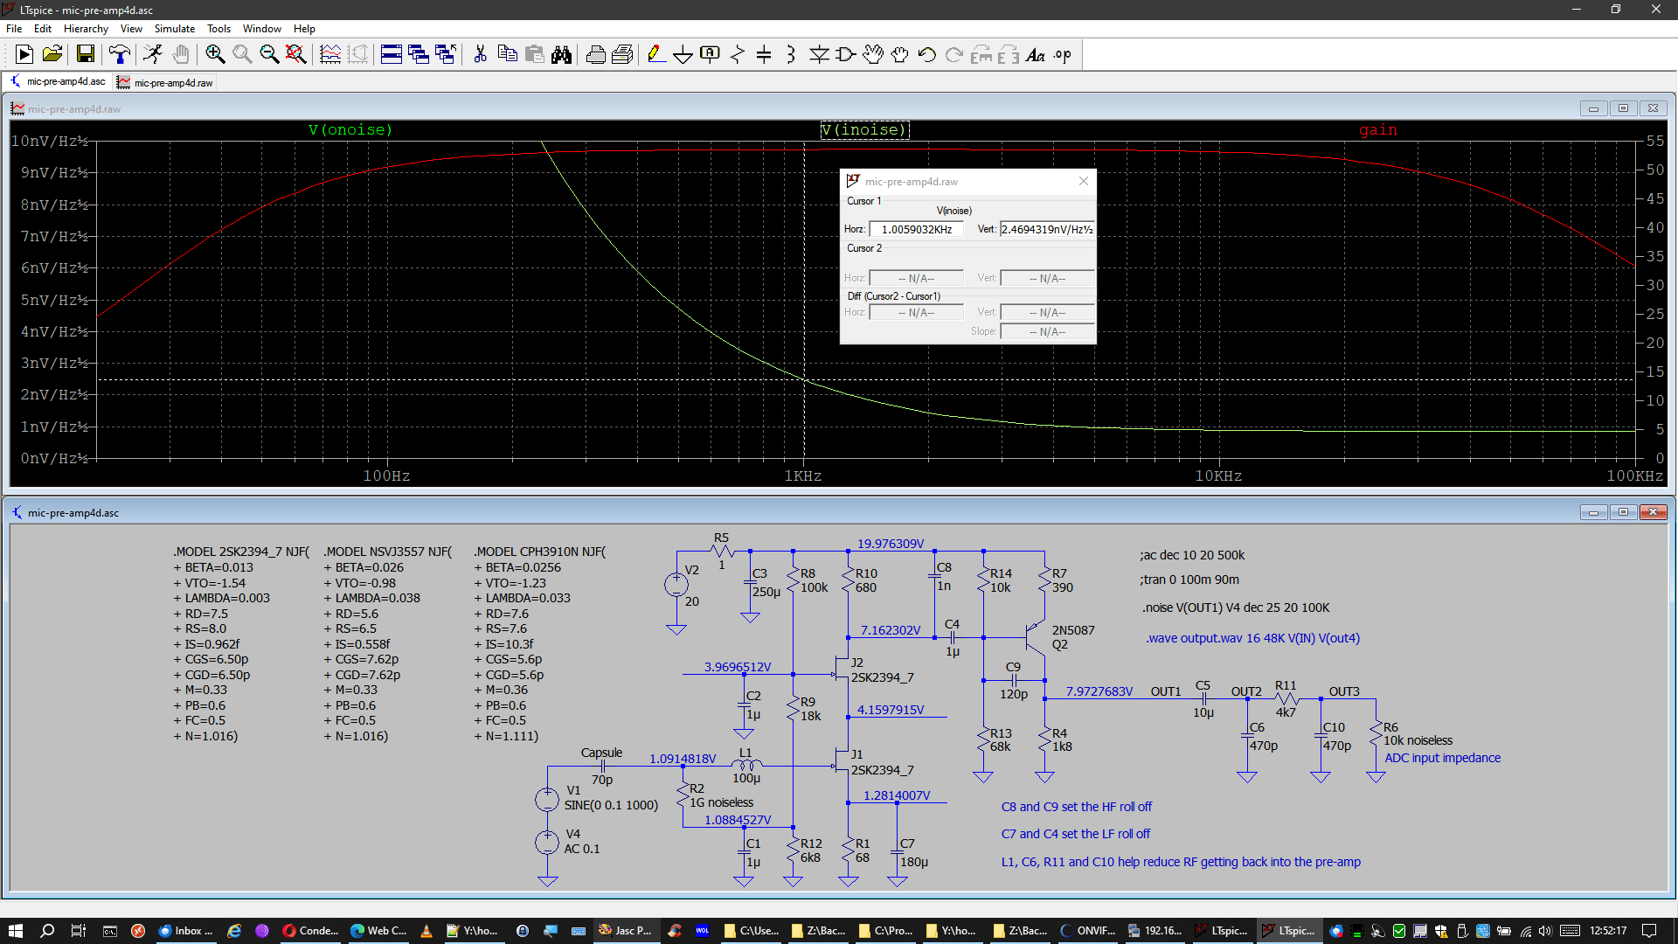Open the Tools menu
1678x944 pixels.
click(x=218, y=29)
